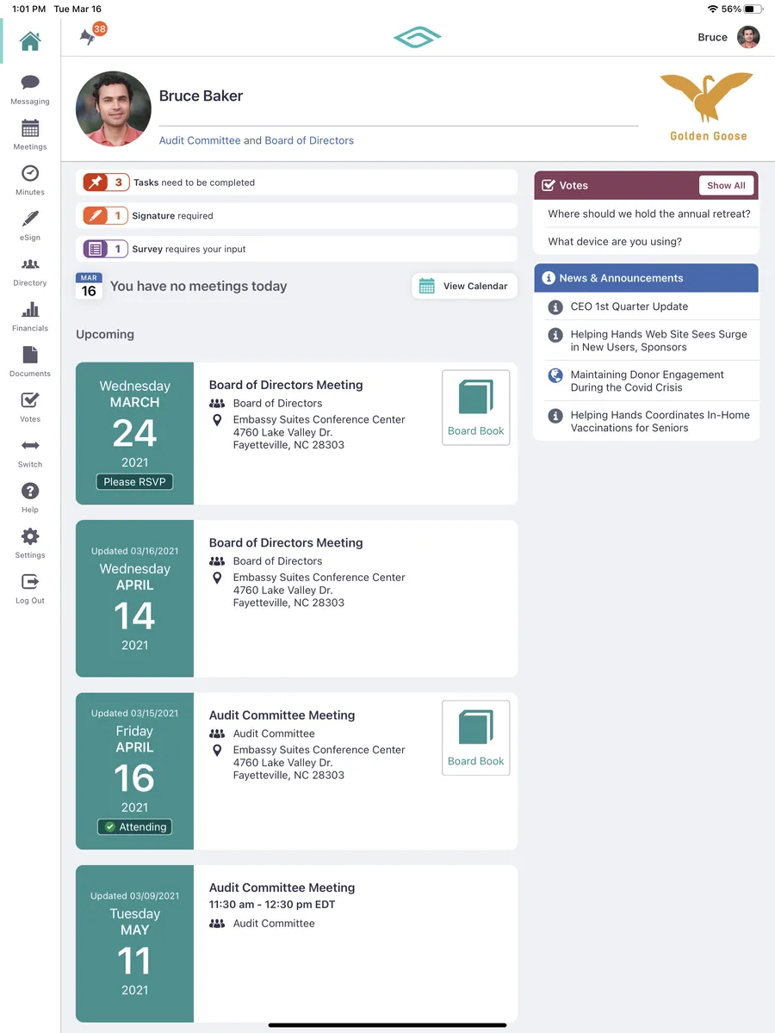Open the Directory section
This screenshot has height=1033, width=775.
30,271
